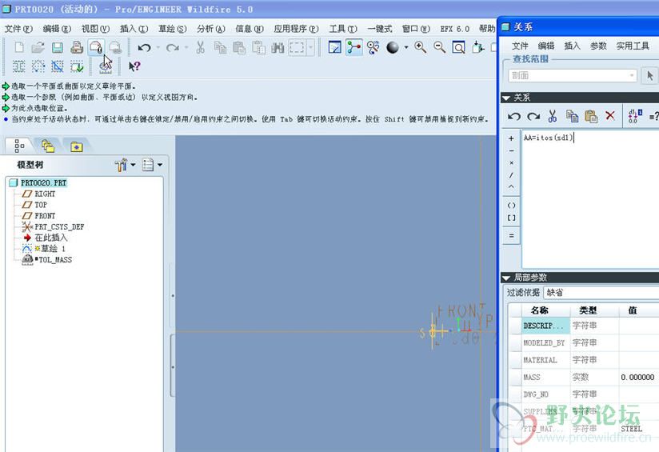This screenshot has width=659, height=452.
Task: Select the RIGHT datum plane in tree
Action: click(x=45, y=194)
